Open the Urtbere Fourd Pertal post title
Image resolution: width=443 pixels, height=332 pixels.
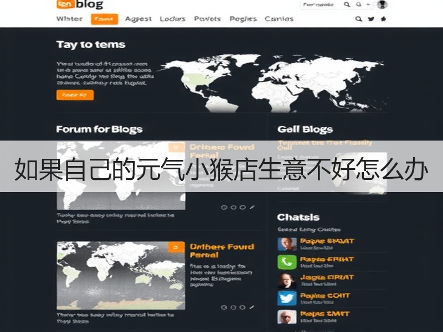222,251
